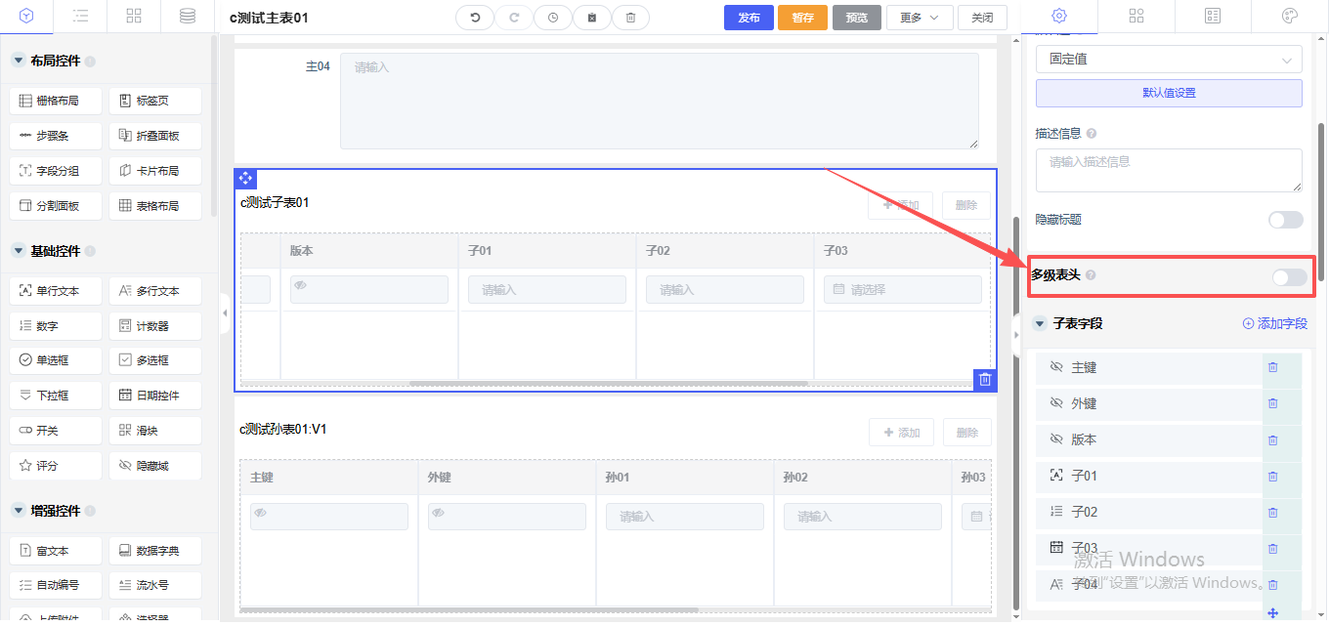This screenshot has width=1329, height=626.
Task: Switch to the outline tree tab
Action: click(x=81, y=17)
